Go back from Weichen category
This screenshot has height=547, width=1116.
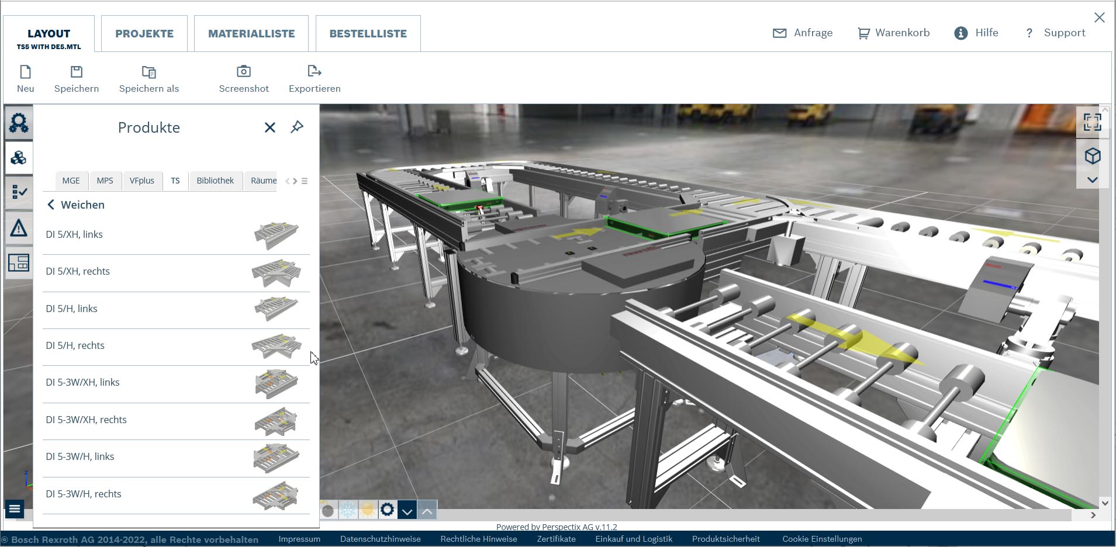coord(51,205)
